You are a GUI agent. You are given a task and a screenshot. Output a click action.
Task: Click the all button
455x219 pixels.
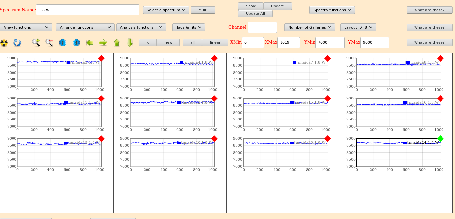pos(193,42)
